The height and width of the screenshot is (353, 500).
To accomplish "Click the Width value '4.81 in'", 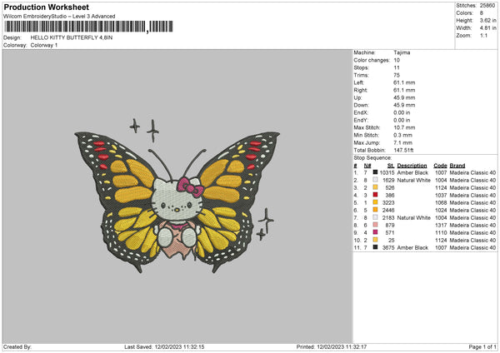I will (487, 28).
